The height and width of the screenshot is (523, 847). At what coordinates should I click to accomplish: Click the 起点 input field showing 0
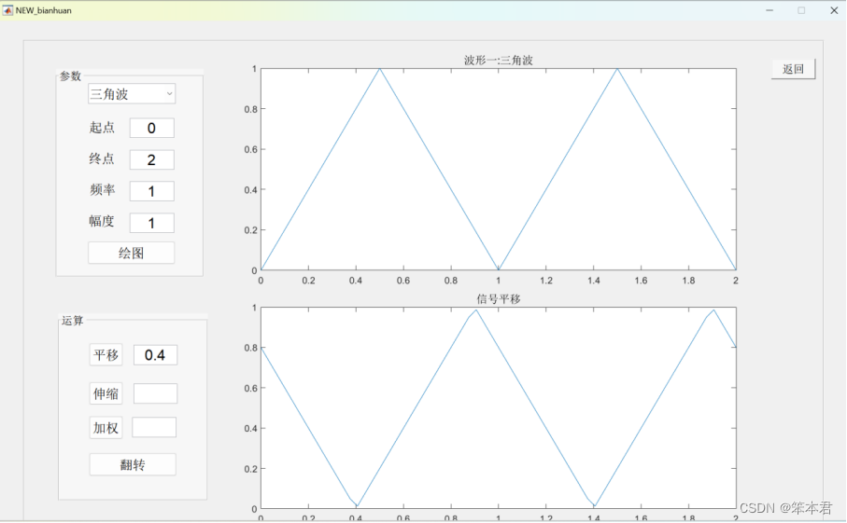152,128
